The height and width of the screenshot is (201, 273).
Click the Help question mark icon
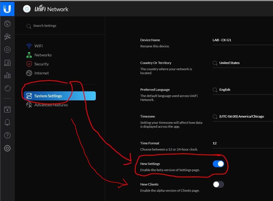click(x=7, y=135)
